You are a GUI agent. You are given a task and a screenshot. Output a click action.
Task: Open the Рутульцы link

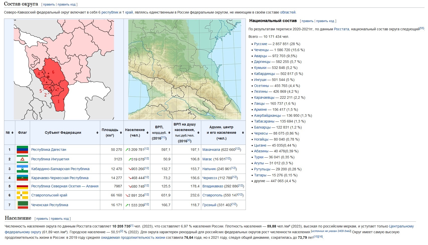pyautogui.click(x=262, y=169)
